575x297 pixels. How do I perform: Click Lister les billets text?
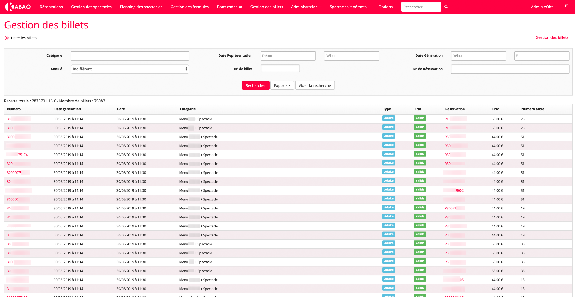click(x=24, y=38)
